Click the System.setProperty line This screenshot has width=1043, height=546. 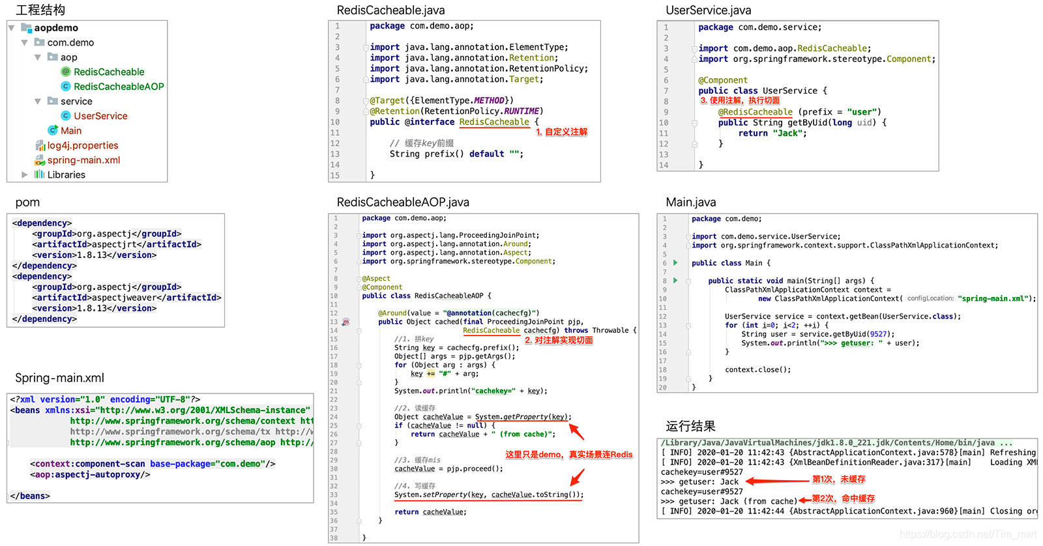(489, 495)
